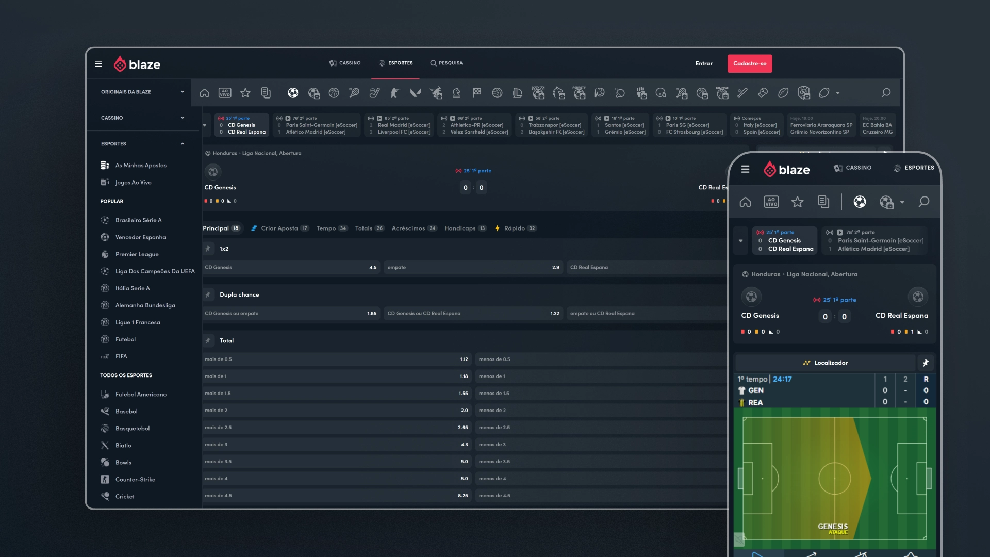Toggle pin on the mobile Localizador panel
This screenshot has width=990, height=557.
pyautogui.click(x=926, y=363)
